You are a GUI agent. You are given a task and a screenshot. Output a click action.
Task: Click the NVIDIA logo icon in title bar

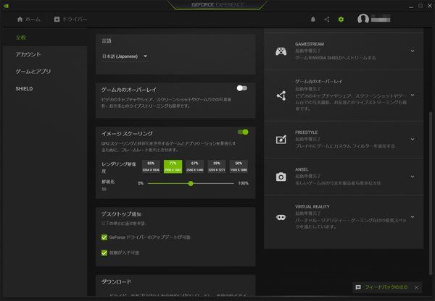pos(6,6)
